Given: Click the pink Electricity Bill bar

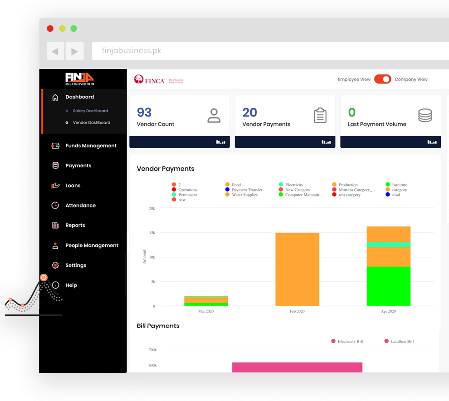Looking at the screenshot, I should click(297, 367).
